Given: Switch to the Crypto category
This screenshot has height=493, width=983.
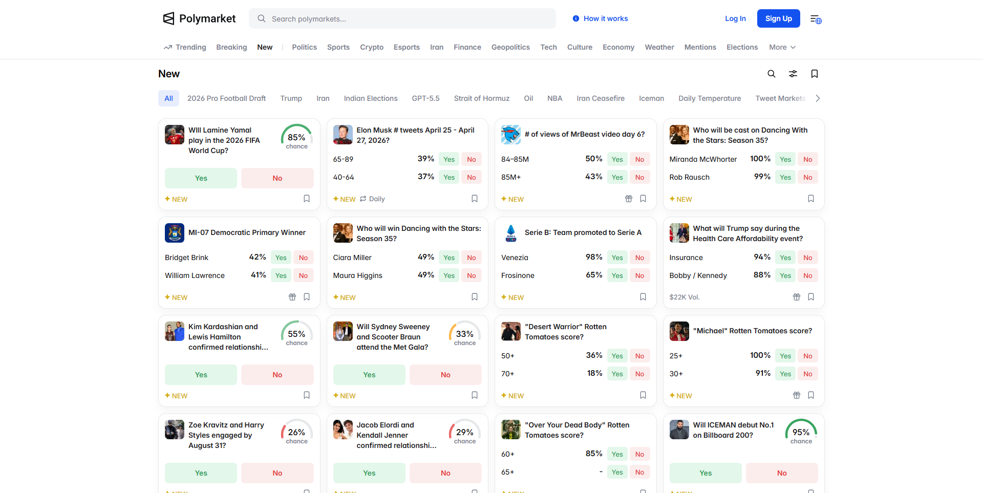Looking at the screenshot, I should point(371,47).
